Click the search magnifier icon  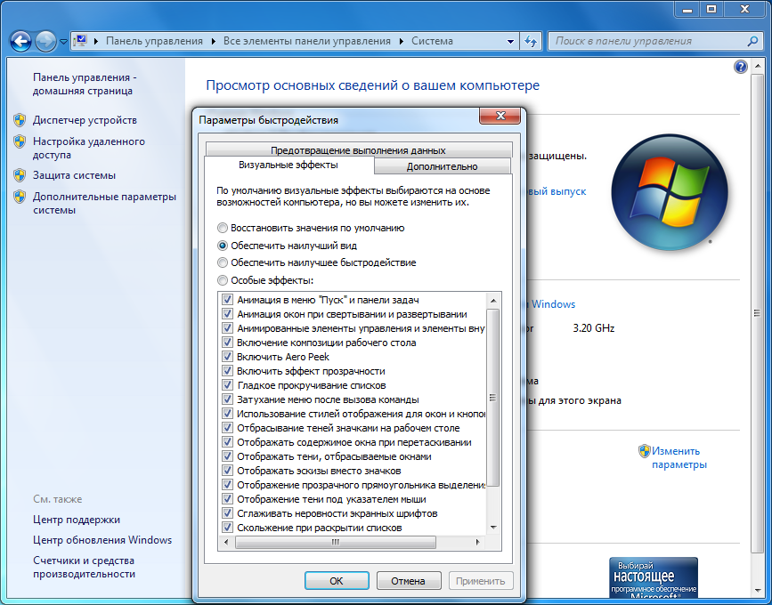click(752, 41)
